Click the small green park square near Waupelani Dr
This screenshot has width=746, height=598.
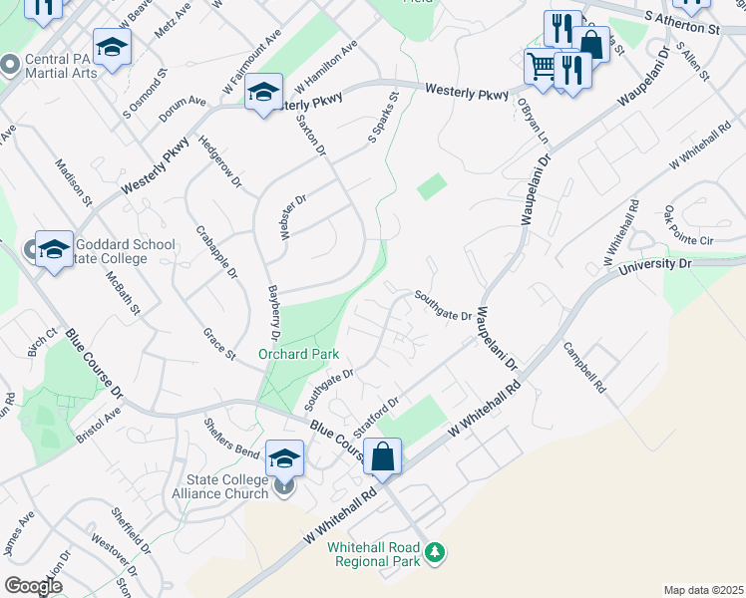coord(432,186)
